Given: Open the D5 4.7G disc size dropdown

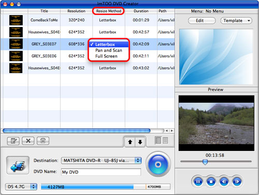Looking at the screenshot, I should coord(21,187).
